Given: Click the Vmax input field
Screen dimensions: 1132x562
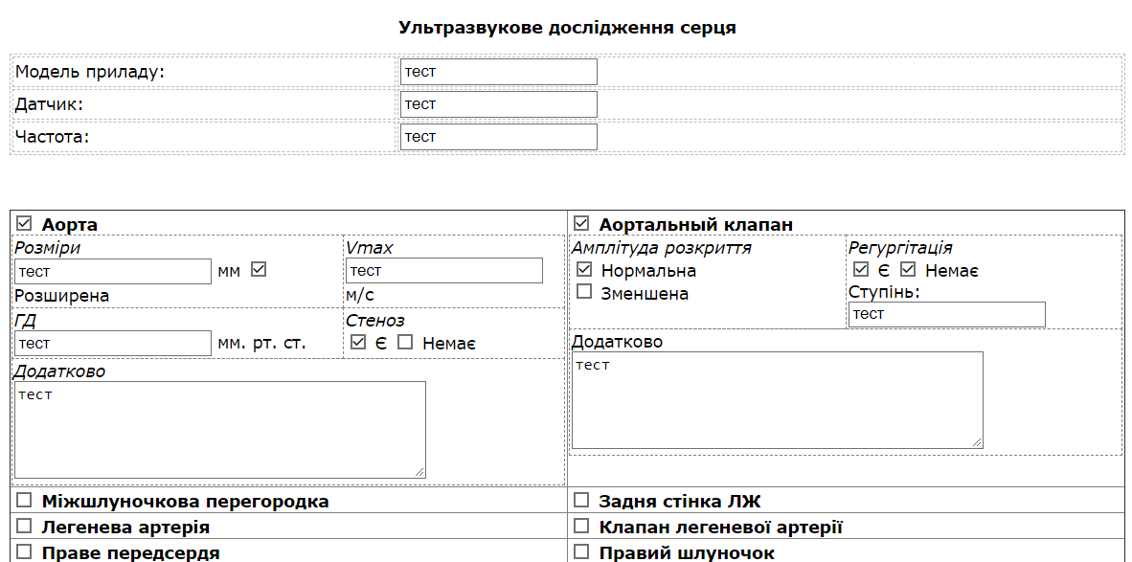Looking at the screenshot, I should pos(443,271).
